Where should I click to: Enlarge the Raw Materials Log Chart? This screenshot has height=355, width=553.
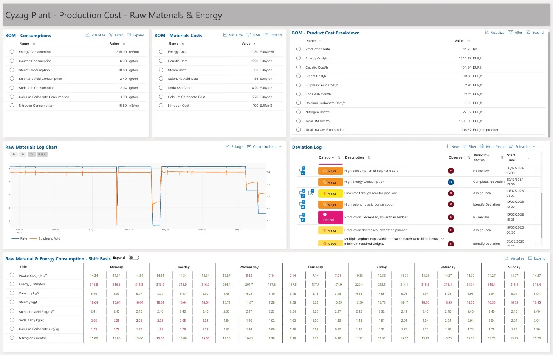coord(234,147)
